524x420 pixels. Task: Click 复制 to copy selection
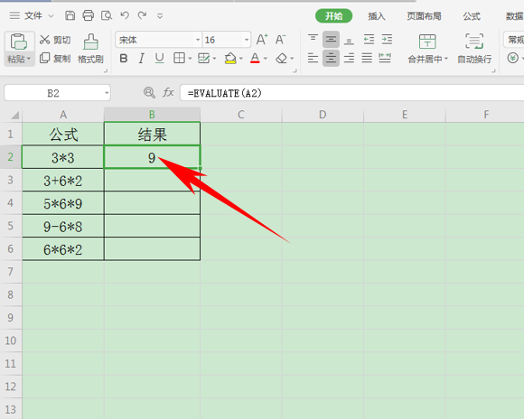coord(55,59)
